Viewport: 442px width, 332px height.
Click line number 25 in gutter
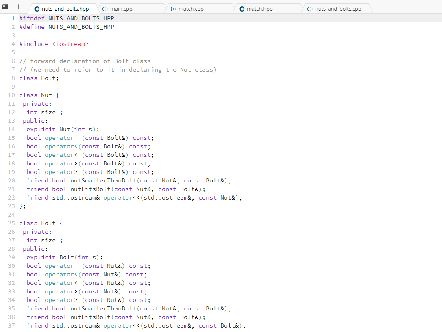tap(11, 224)
